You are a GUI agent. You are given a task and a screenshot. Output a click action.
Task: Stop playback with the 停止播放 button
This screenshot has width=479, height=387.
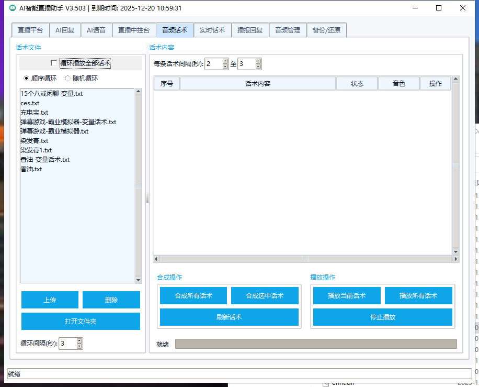382,317
